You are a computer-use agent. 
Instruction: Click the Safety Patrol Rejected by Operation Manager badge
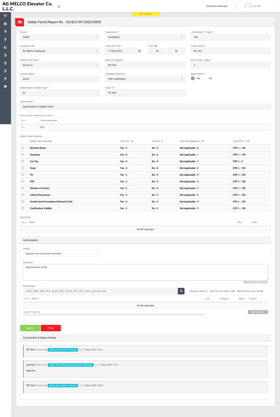pos(71,365)
